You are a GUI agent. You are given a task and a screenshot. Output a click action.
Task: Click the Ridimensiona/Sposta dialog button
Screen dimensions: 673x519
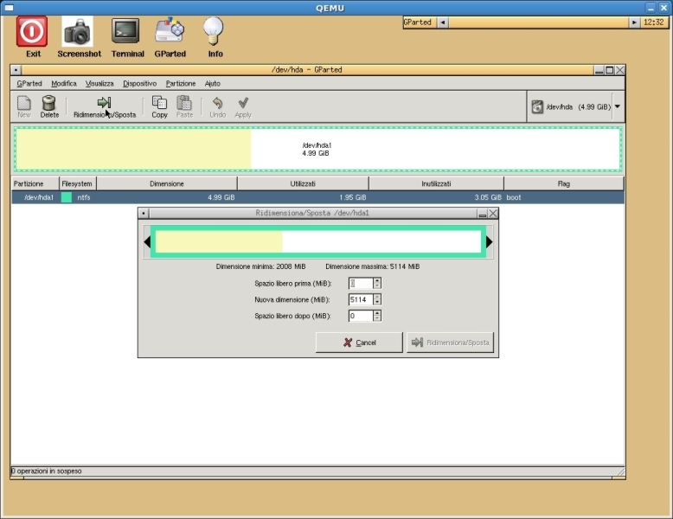click(450, 343)
